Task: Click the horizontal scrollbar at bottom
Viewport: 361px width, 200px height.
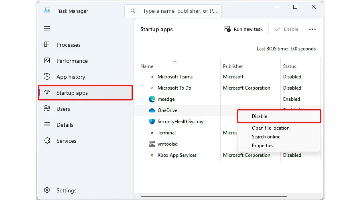Action: [214, 196]
